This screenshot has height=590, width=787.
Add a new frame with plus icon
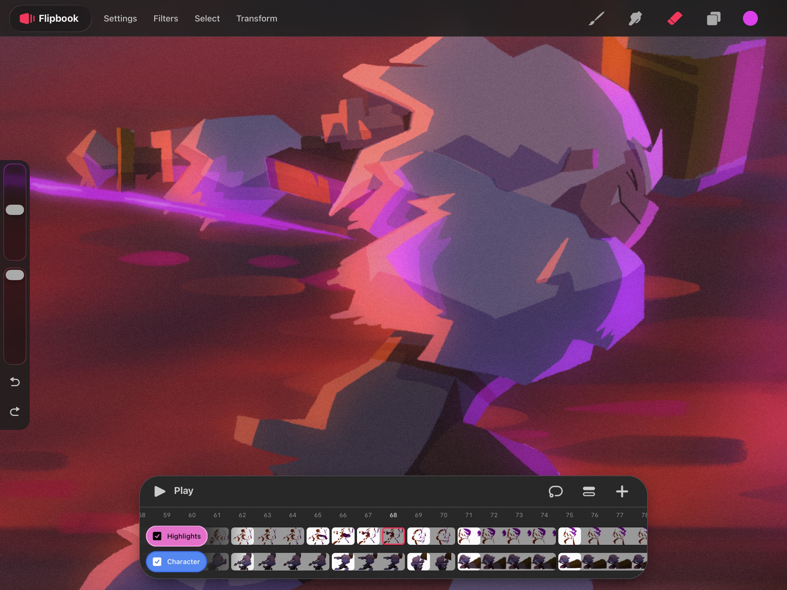[622, 491]
